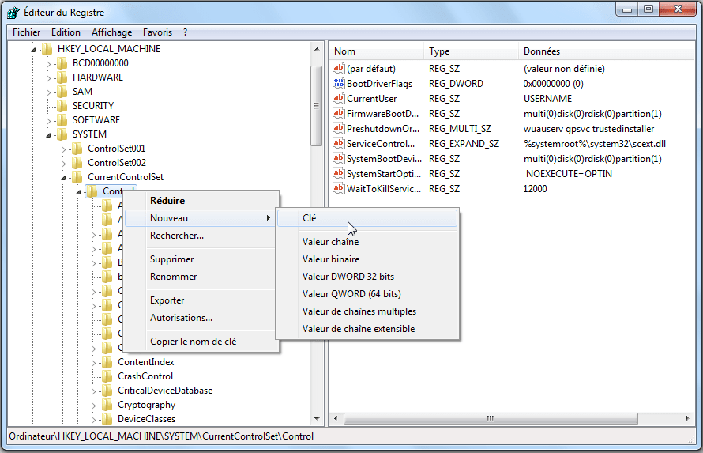Choose Supprimer in the context menu
The width and height of the screenshot is (703, 453).
[x=201, y=259]
